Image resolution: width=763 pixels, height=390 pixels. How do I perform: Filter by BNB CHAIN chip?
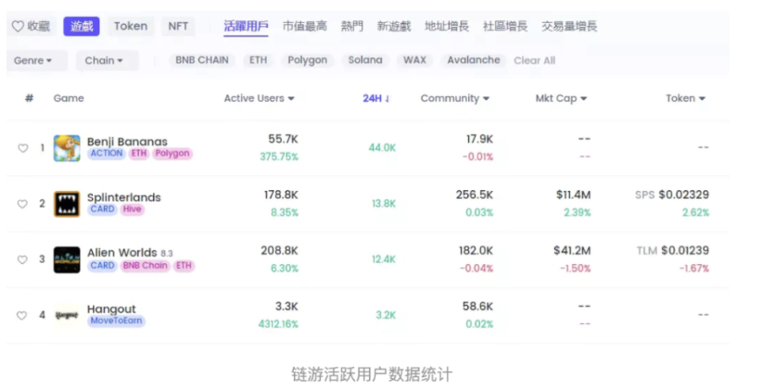point(202,60)
